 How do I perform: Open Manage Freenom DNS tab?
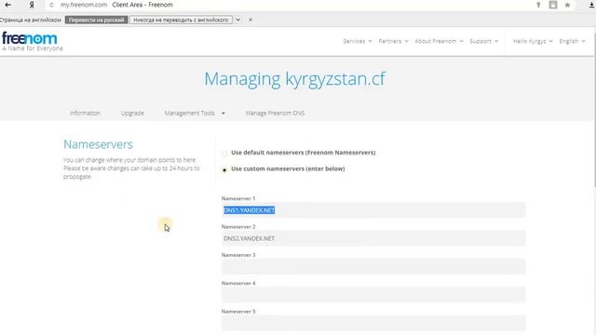coord(275,114)
